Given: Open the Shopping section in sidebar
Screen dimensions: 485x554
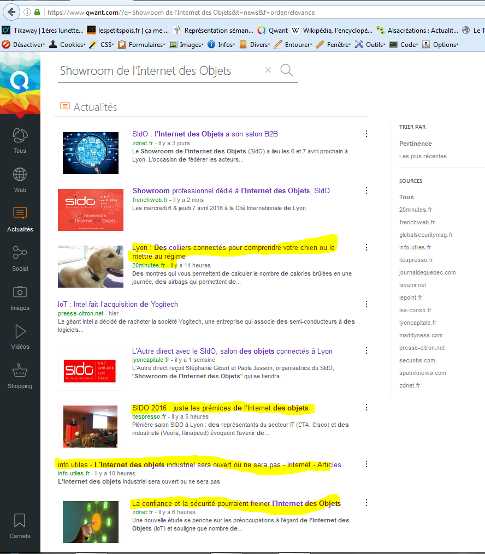Looking at the screenshot, I should 20,375.
